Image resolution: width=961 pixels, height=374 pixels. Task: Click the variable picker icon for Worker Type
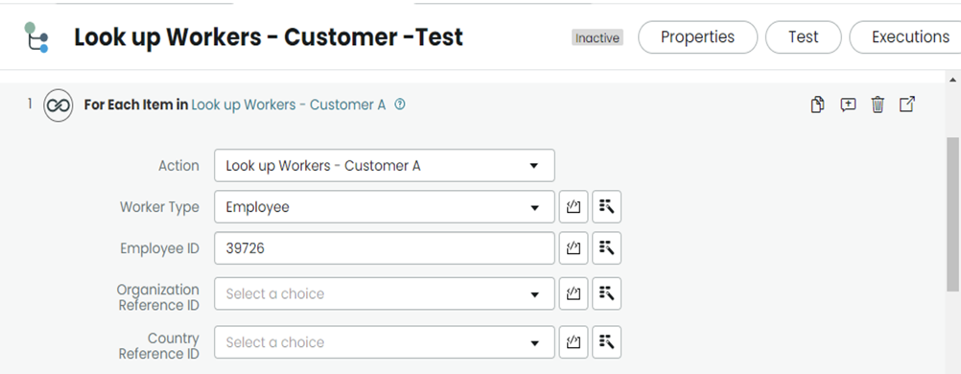(607, 207)
